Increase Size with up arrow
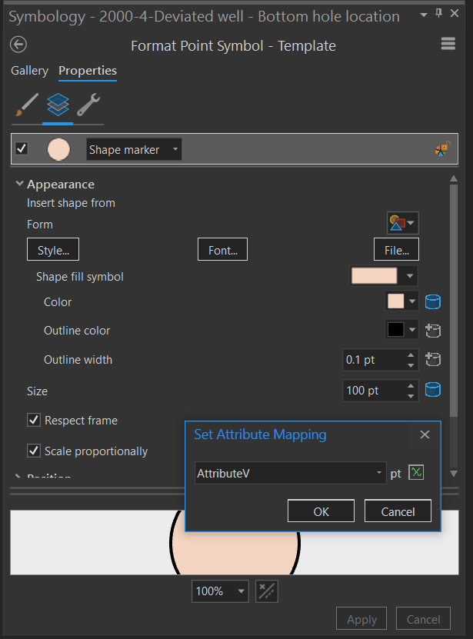Image resolution: width=473 pixels, height=639 pixels. click(411, 385)
